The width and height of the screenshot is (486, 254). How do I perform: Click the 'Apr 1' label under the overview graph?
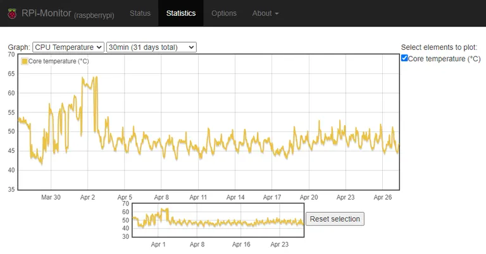click(x=158, y=245)
